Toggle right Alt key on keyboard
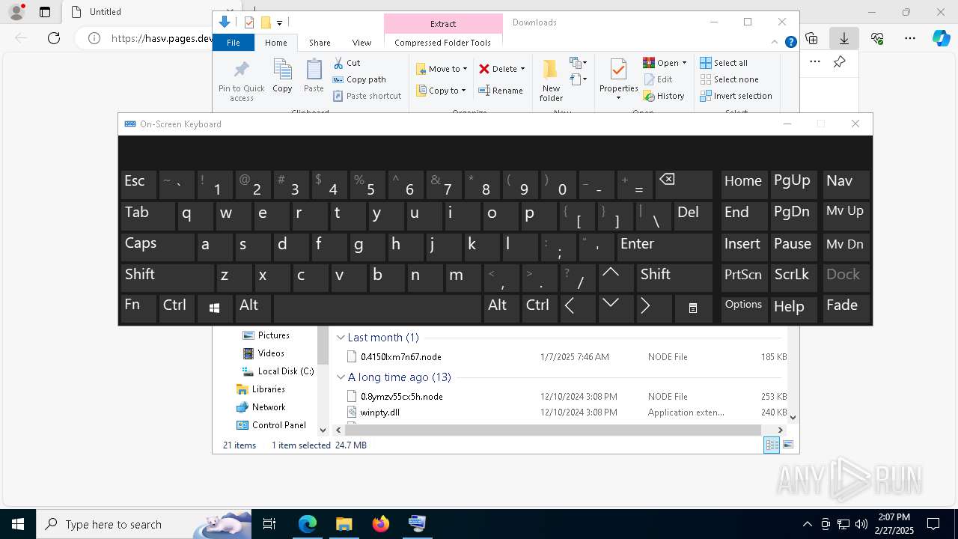The width and height of the screenshot is (958, 539). click(501, 308)
